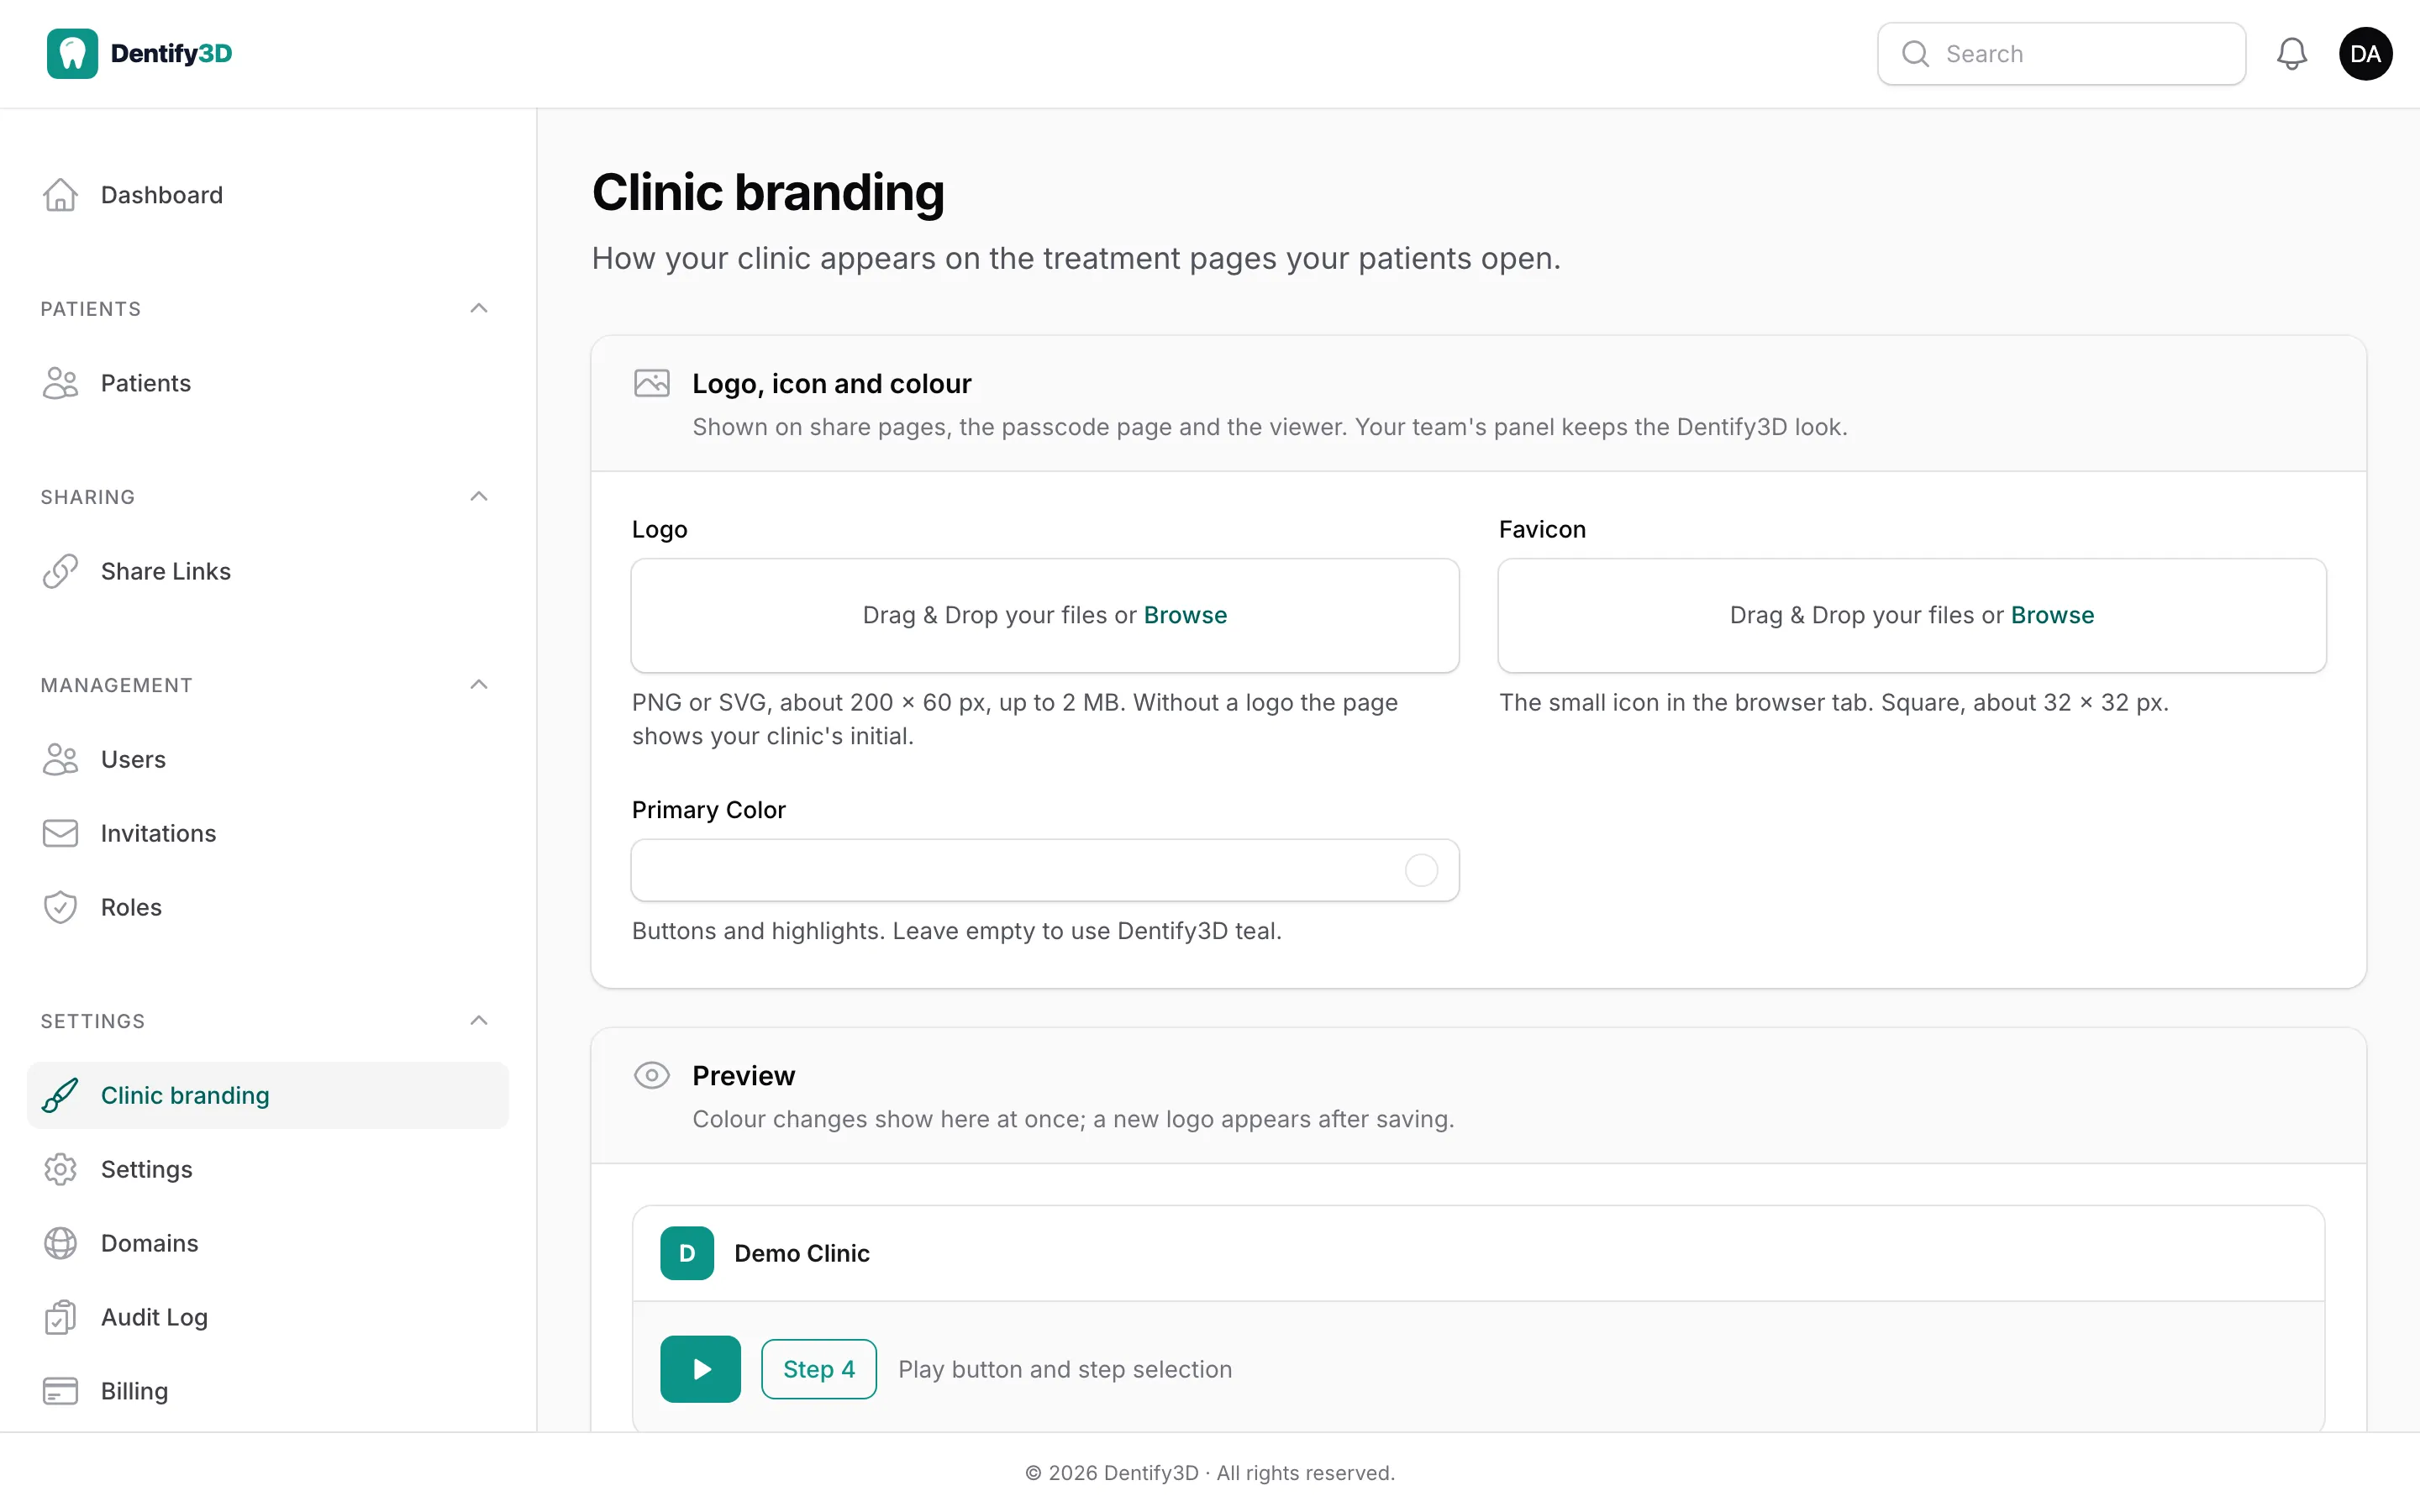Click the search magnifier icon
Viewport: 2420px width, 1512px height.
(x=1915, y=54)
